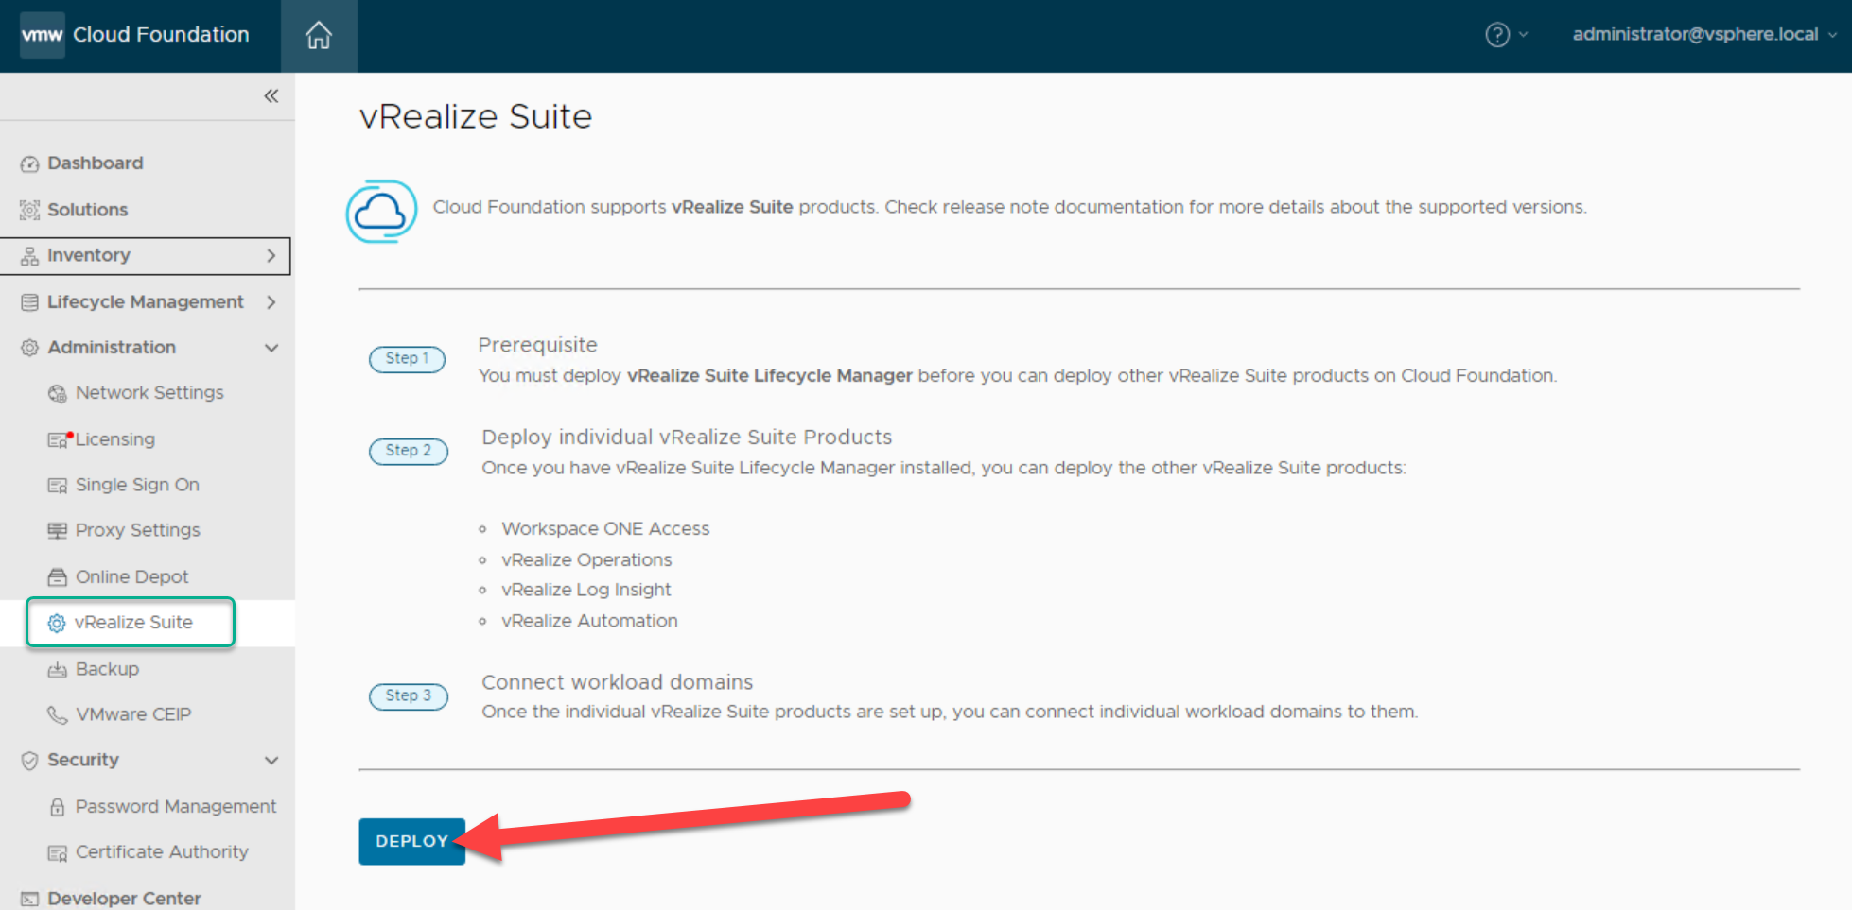Click the Dashboard gauge icon
This screenshot has width=1852, height=910.
tap(30, 163)
